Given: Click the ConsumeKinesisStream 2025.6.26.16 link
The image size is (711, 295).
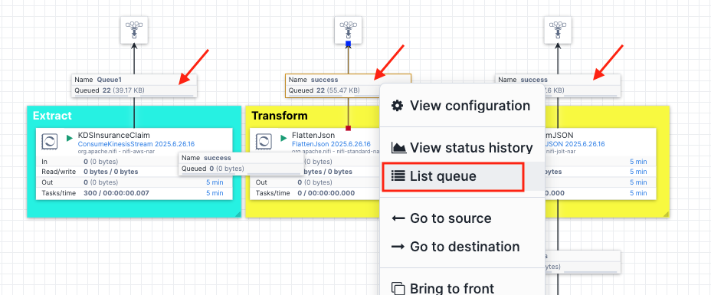Looking at the screenshot, I should pos(136,144).
